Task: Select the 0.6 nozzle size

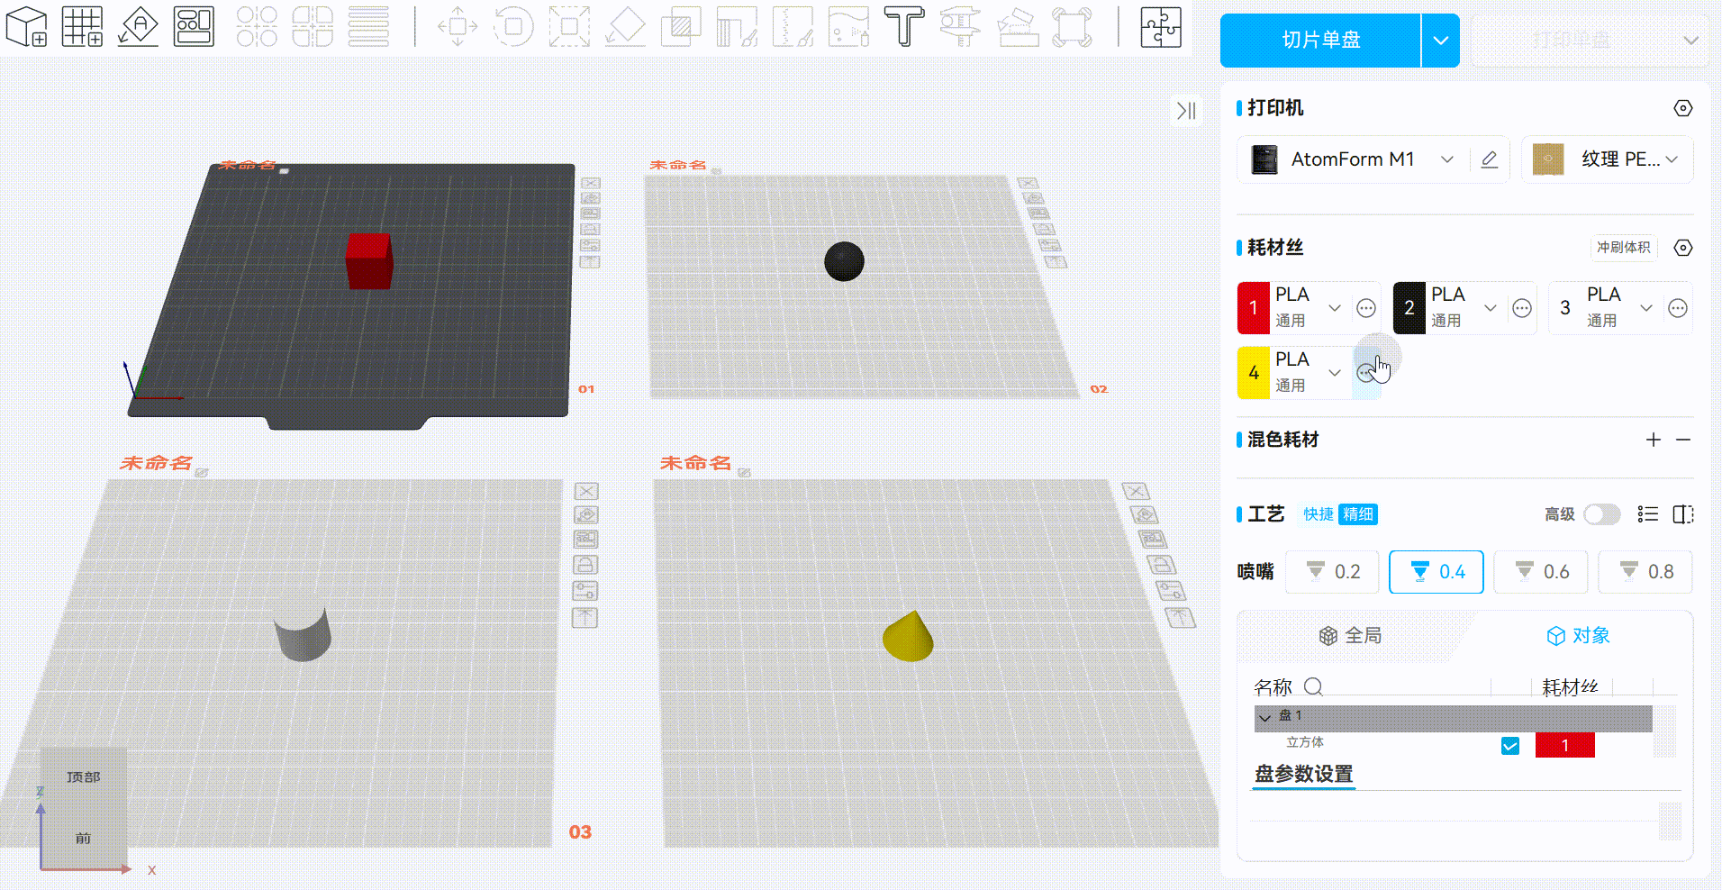Action: (x=1541, y=572)
